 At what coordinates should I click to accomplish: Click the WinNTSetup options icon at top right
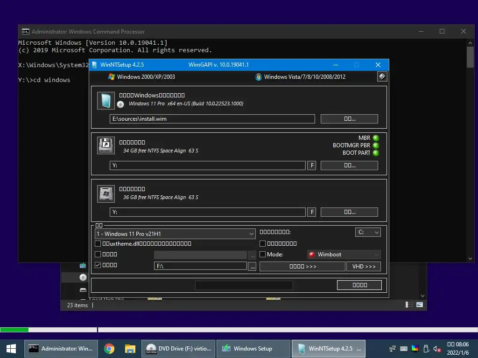[x=382, y=76]
